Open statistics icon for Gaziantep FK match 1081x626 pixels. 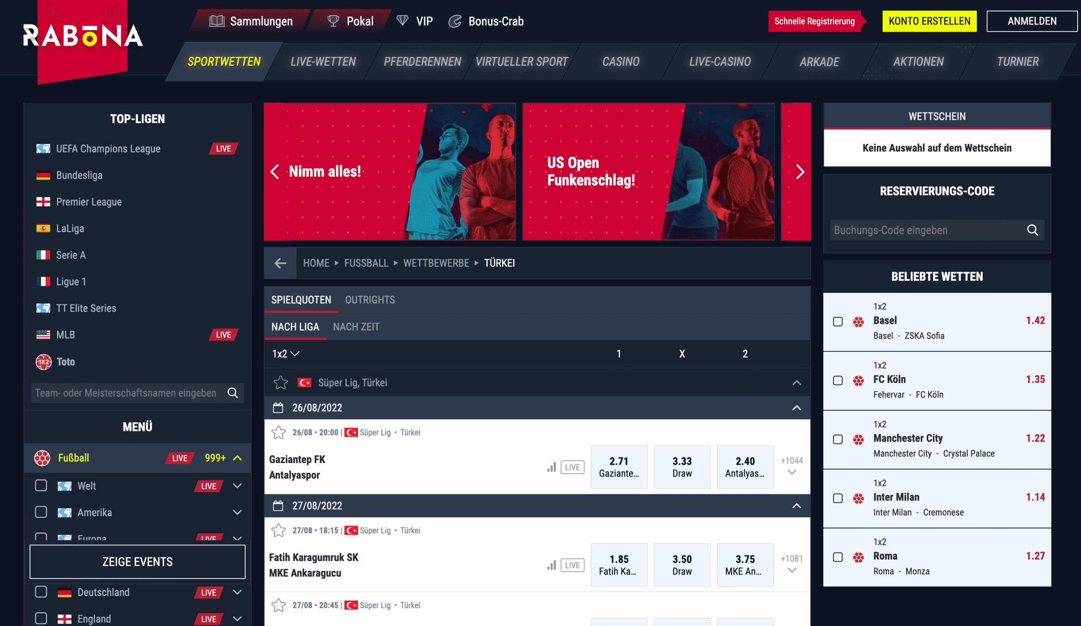pyautogui.click(x=551, y=467)
